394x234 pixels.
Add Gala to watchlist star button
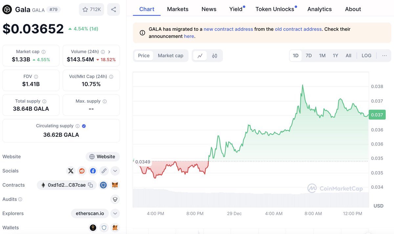pyautogui.click(x=92, y=10)
